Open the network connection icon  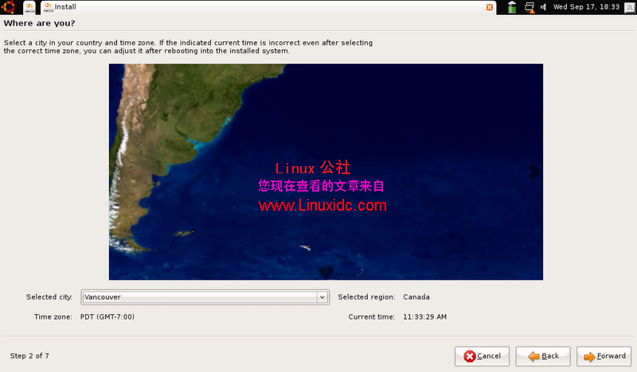click(530, 7)
